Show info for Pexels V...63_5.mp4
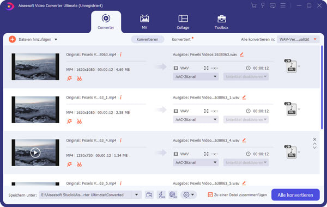This screenshot has height=207, width=327. pyautogui.click(x=120, y=183)
